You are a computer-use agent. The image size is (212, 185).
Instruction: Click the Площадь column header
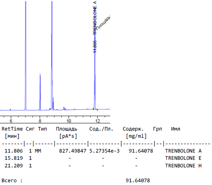pyautogui.click(x=67, y=129)
